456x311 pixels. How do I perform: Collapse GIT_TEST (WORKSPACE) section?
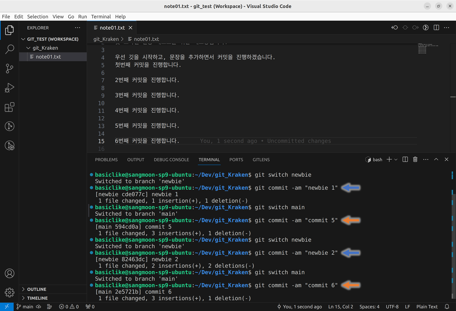(53, 39)
